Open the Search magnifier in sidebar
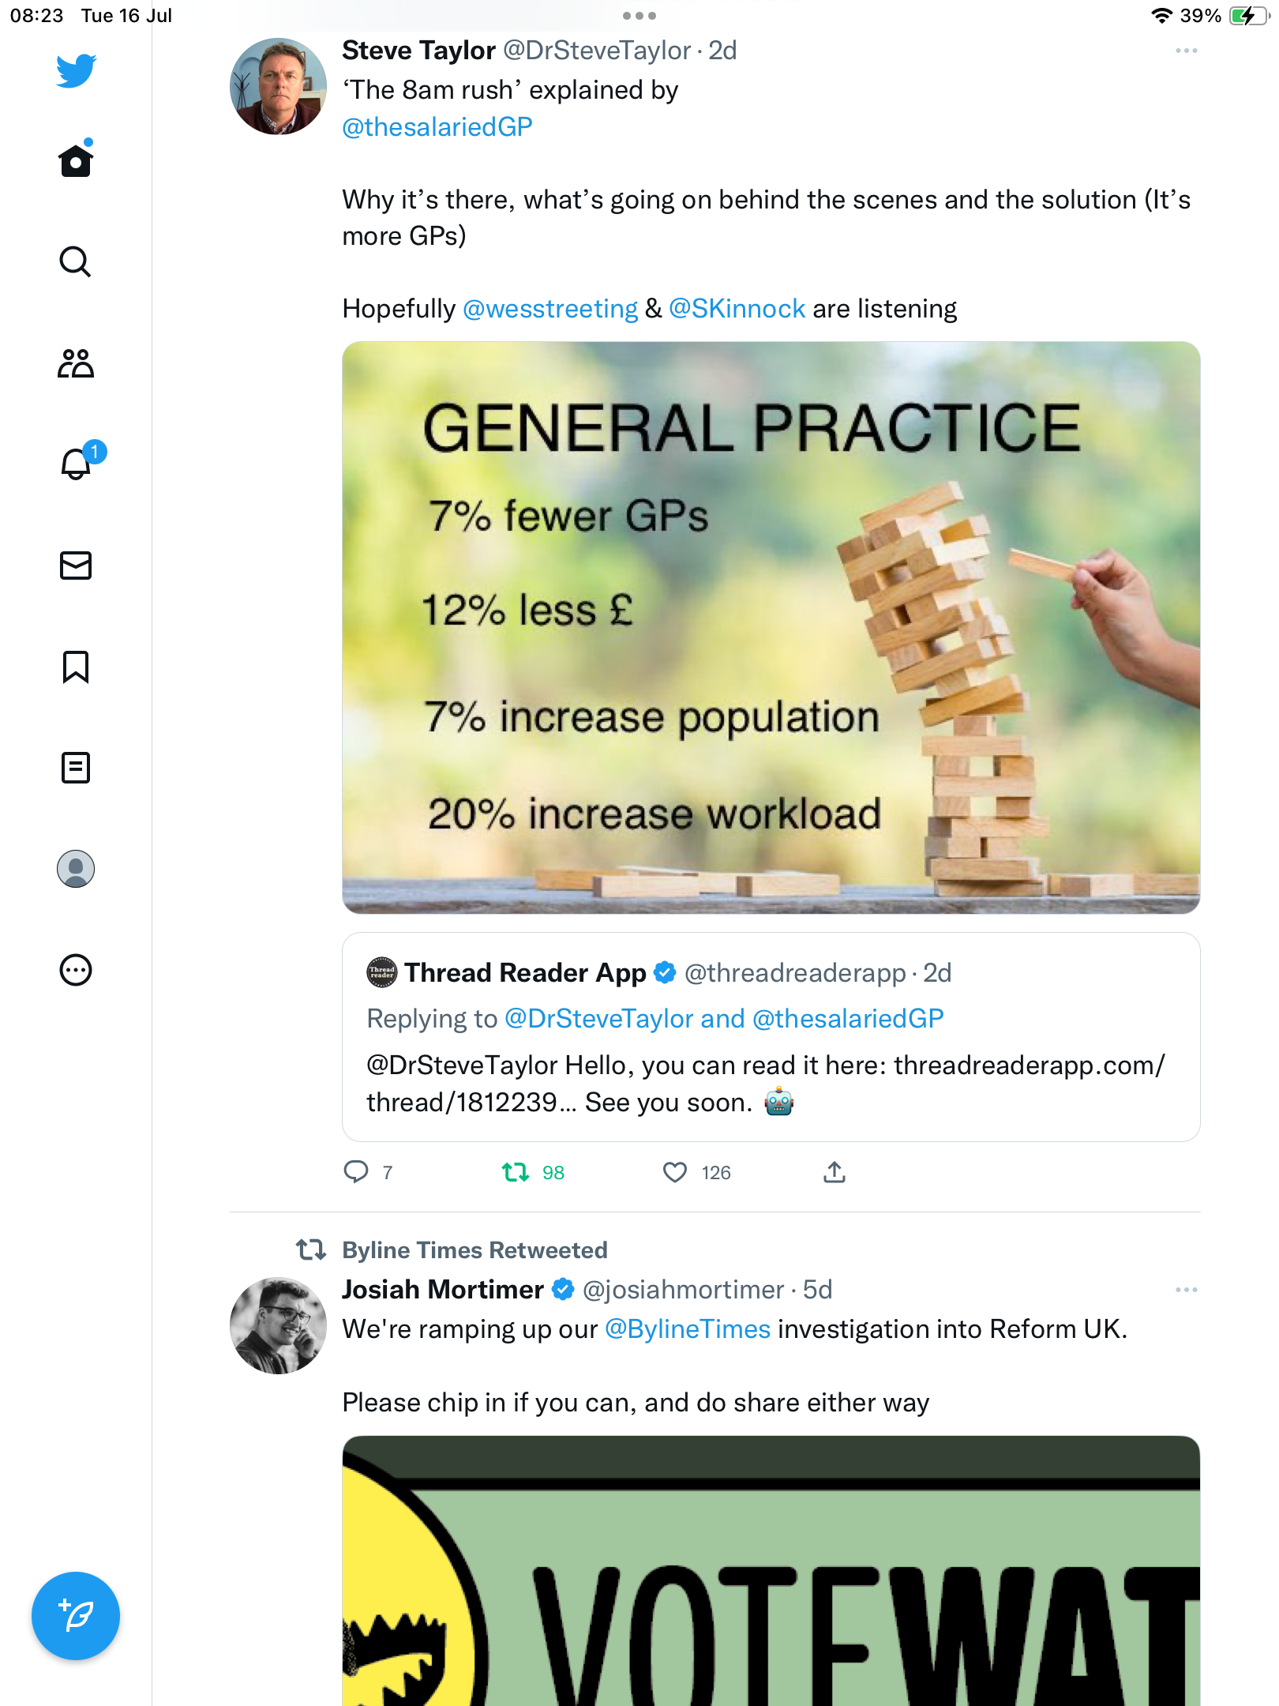The height and width of the screenshot is (1706, 1279). point(76,261)
